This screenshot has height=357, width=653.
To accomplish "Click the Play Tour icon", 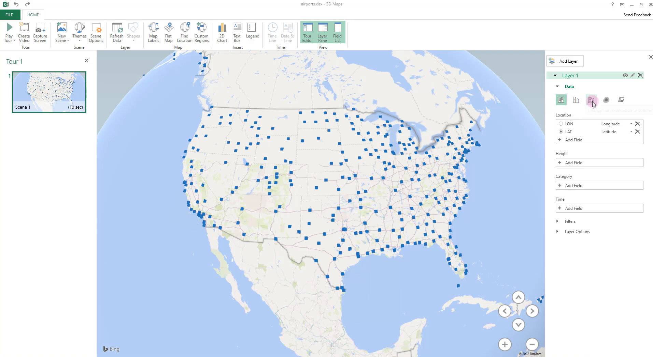I will [9, 27].
